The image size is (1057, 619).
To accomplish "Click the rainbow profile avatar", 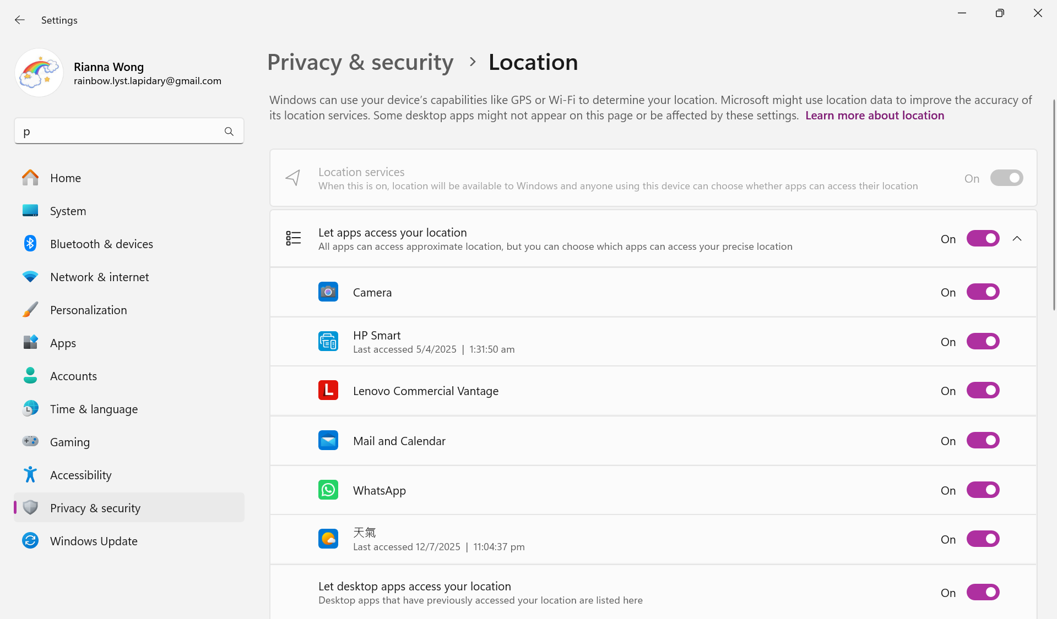I will 39,73.
